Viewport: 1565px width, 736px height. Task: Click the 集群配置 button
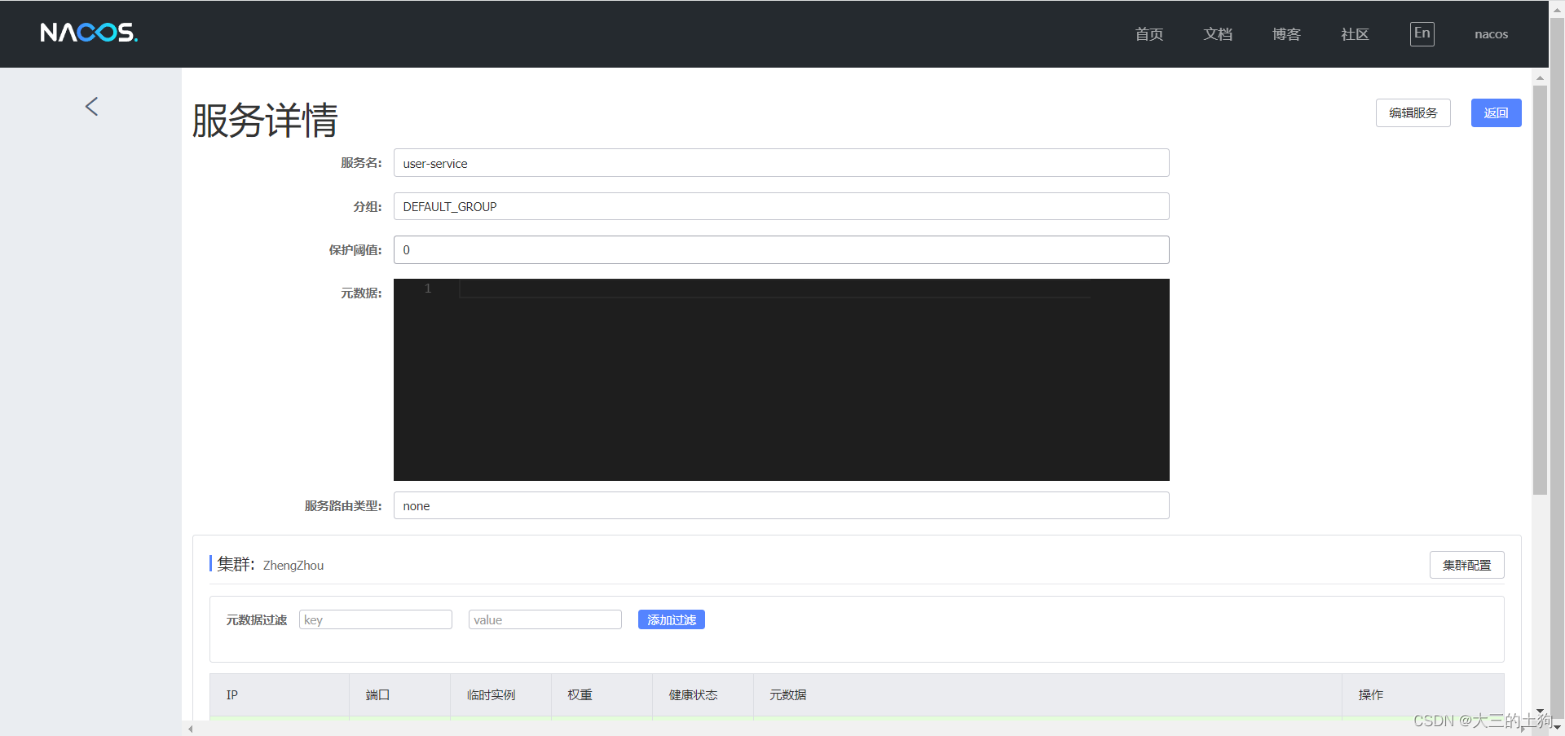tap(1466, 565)
